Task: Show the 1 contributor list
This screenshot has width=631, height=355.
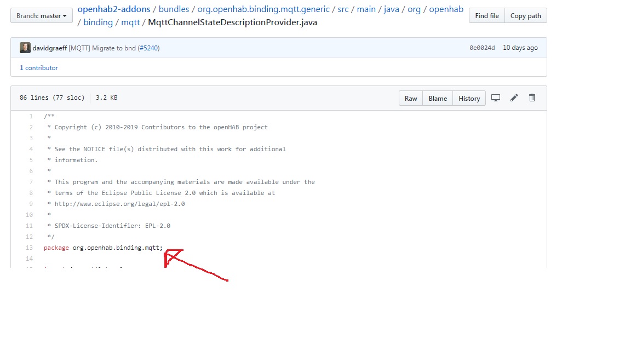Action: pos(39,67)
